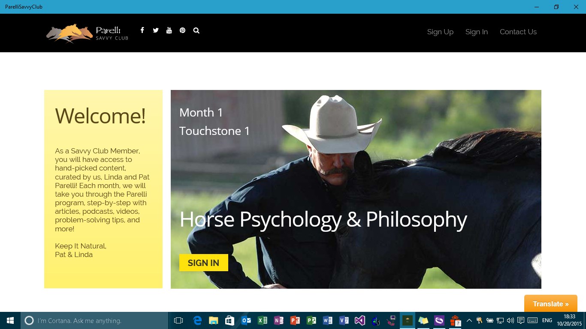Click the orange Translate button
586x329 pixels.
[x=551, y=304]
